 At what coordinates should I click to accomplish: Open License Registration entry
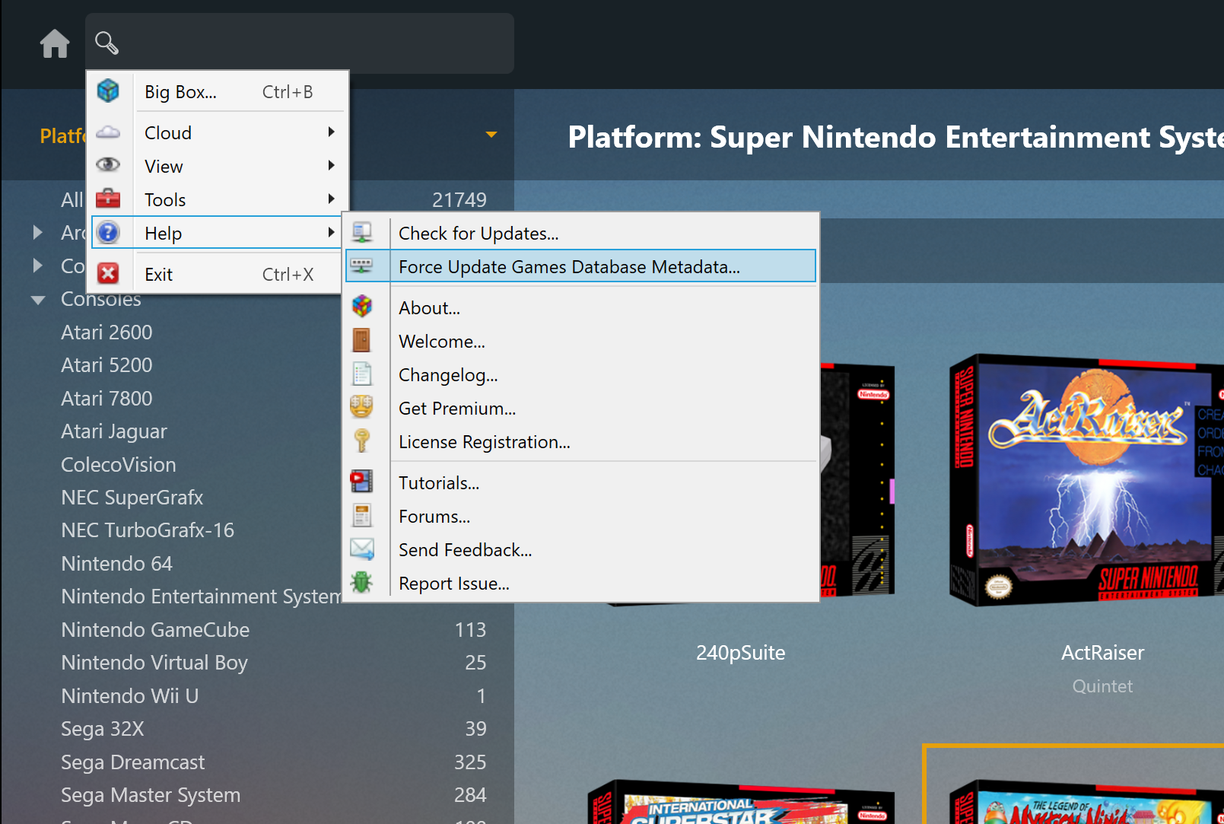(581, 441)
